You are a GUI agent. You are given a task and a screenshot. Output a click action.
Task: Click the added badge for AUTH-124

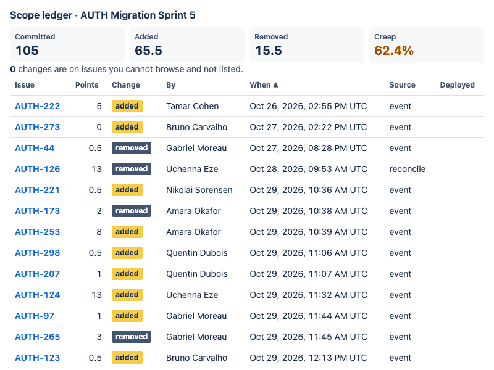coord(127,295)
